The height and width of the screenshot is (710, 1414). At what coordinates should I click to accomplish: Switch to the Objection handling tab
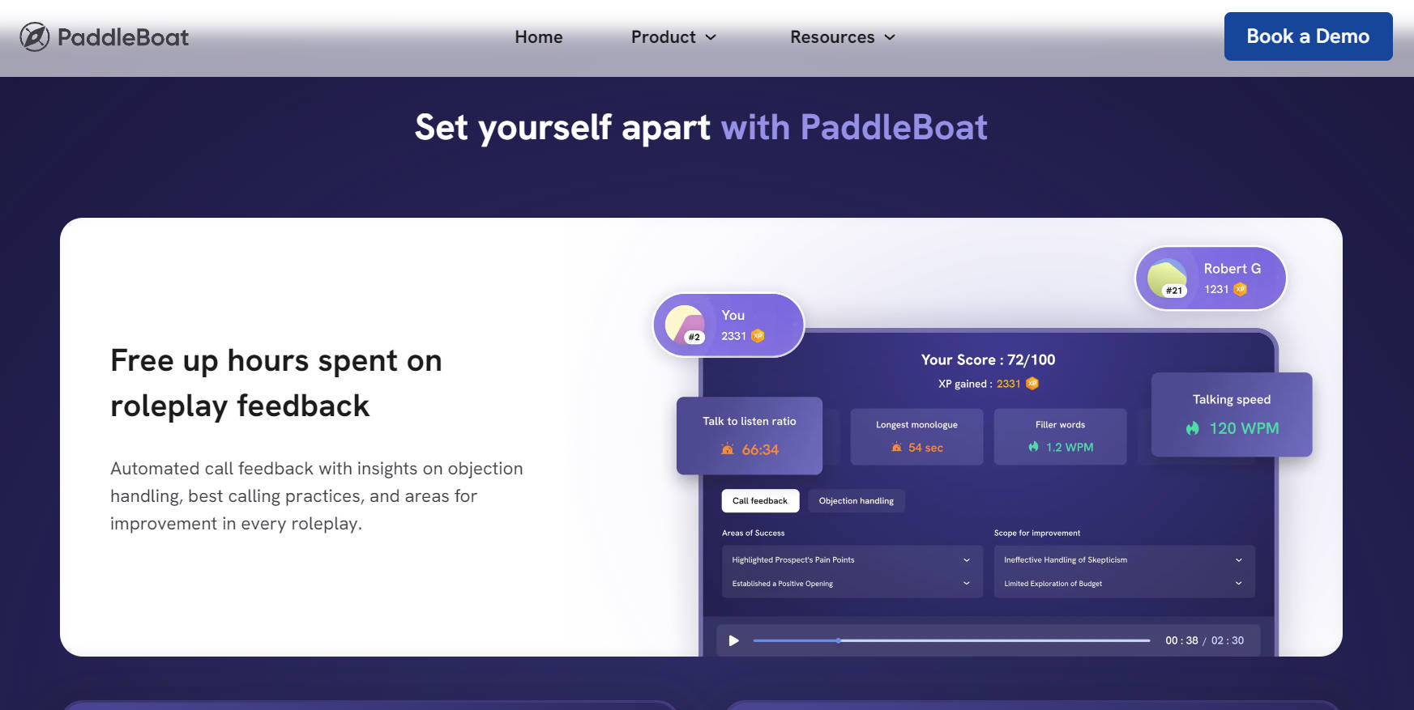[857, 500]
